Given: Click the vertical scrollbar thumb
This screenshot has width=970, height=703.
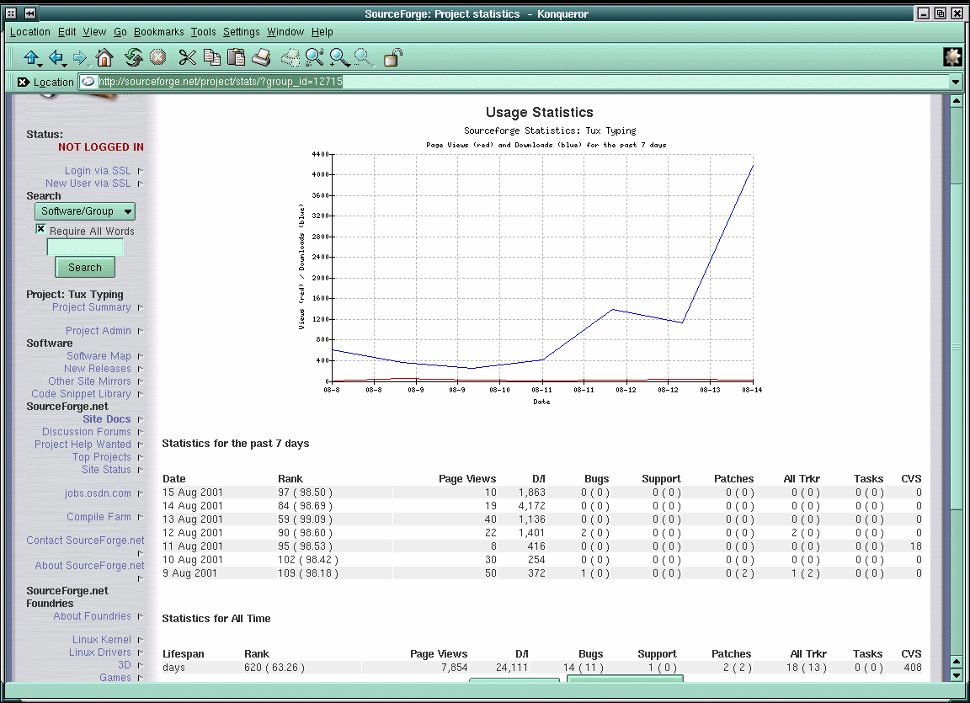Looking at the screenshot, I should click(x=956, y=346).
